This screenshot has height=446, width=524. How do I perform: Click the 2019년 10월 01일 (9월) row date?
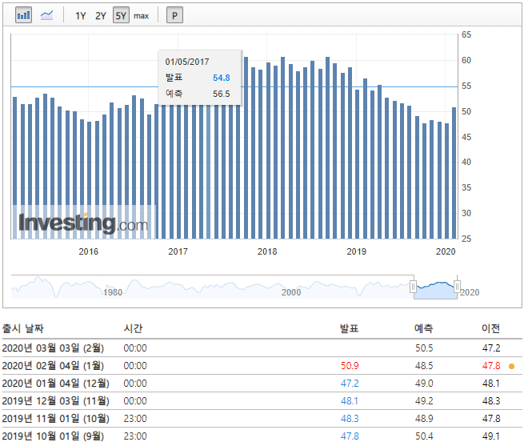coord(53,436)
